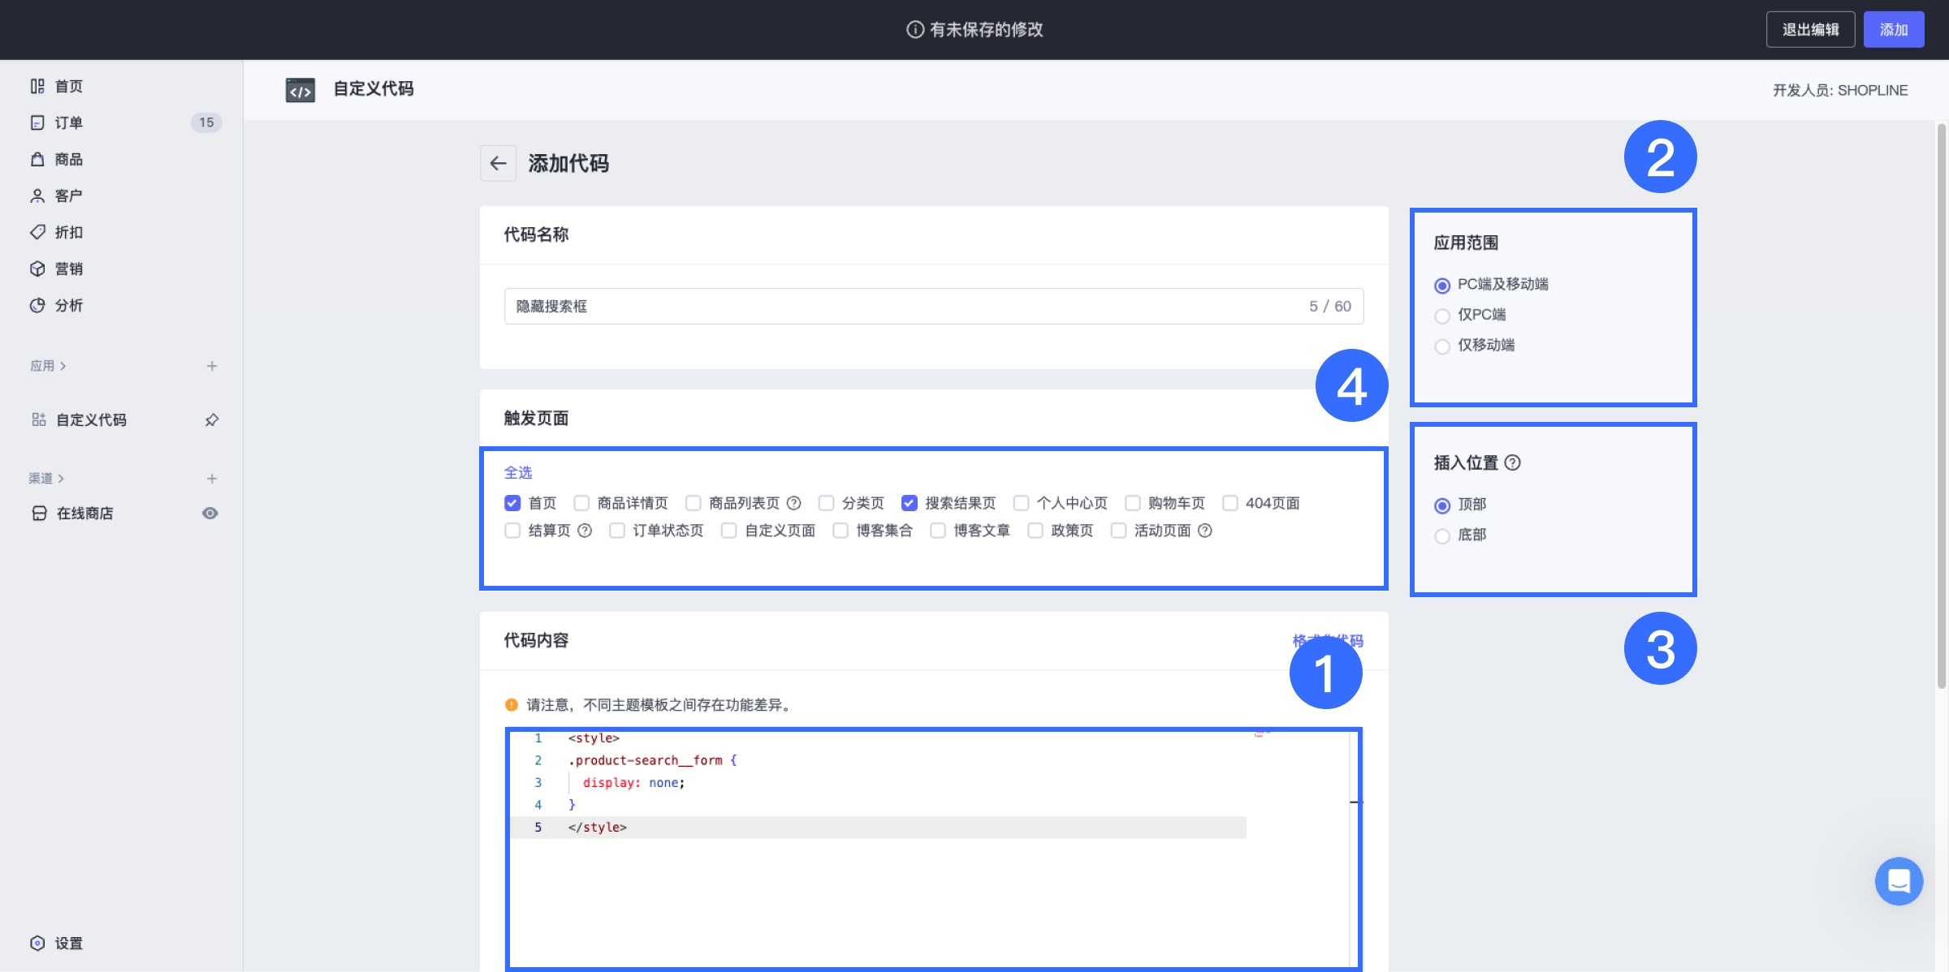Navigate to 首页 in the sidebar
This screenshot has height=972, width=1949.
tap(68, 85)
